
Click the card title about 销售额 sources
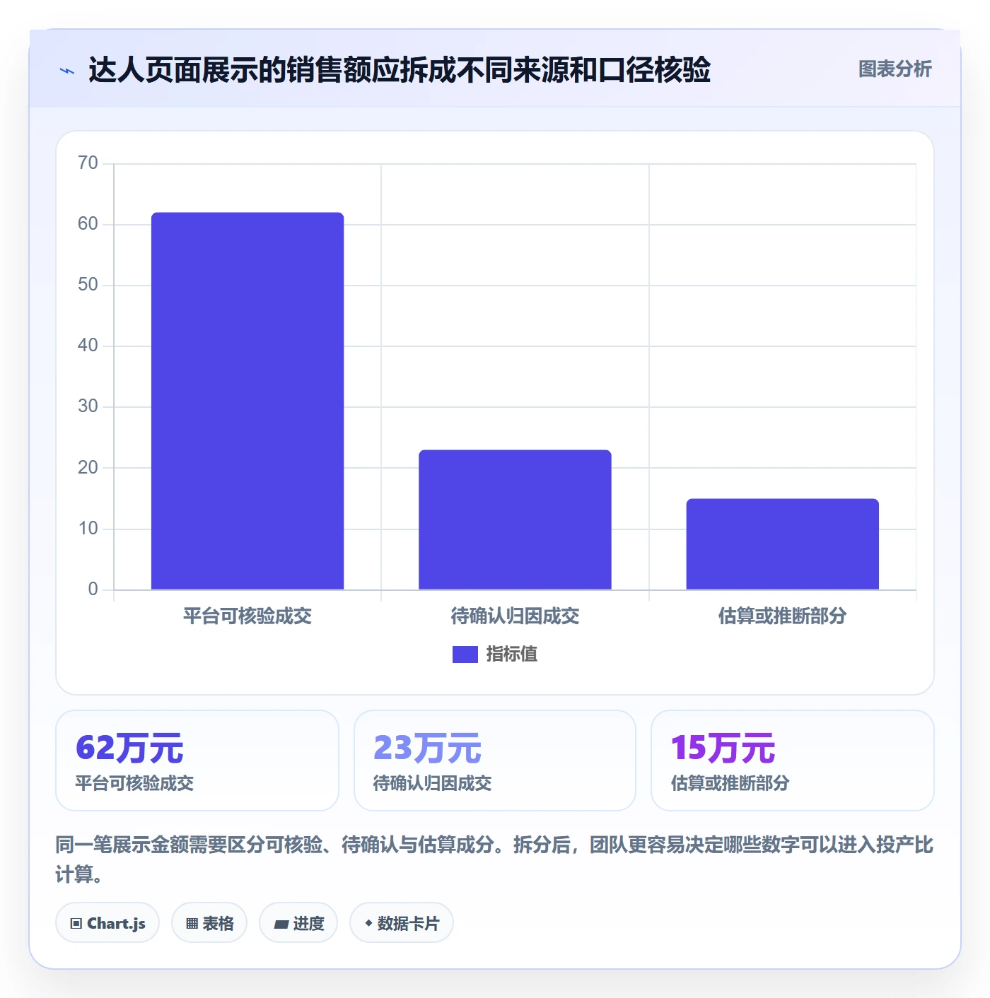pyautogui.click(x=400, y=70)
